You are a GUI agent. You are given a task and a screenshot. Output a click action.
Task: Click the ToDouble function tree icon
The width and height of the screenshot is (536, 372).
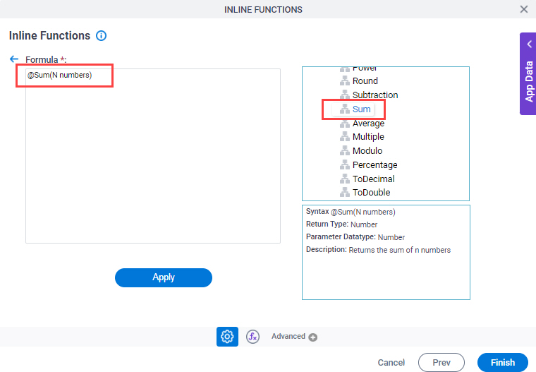click(345, 192)
